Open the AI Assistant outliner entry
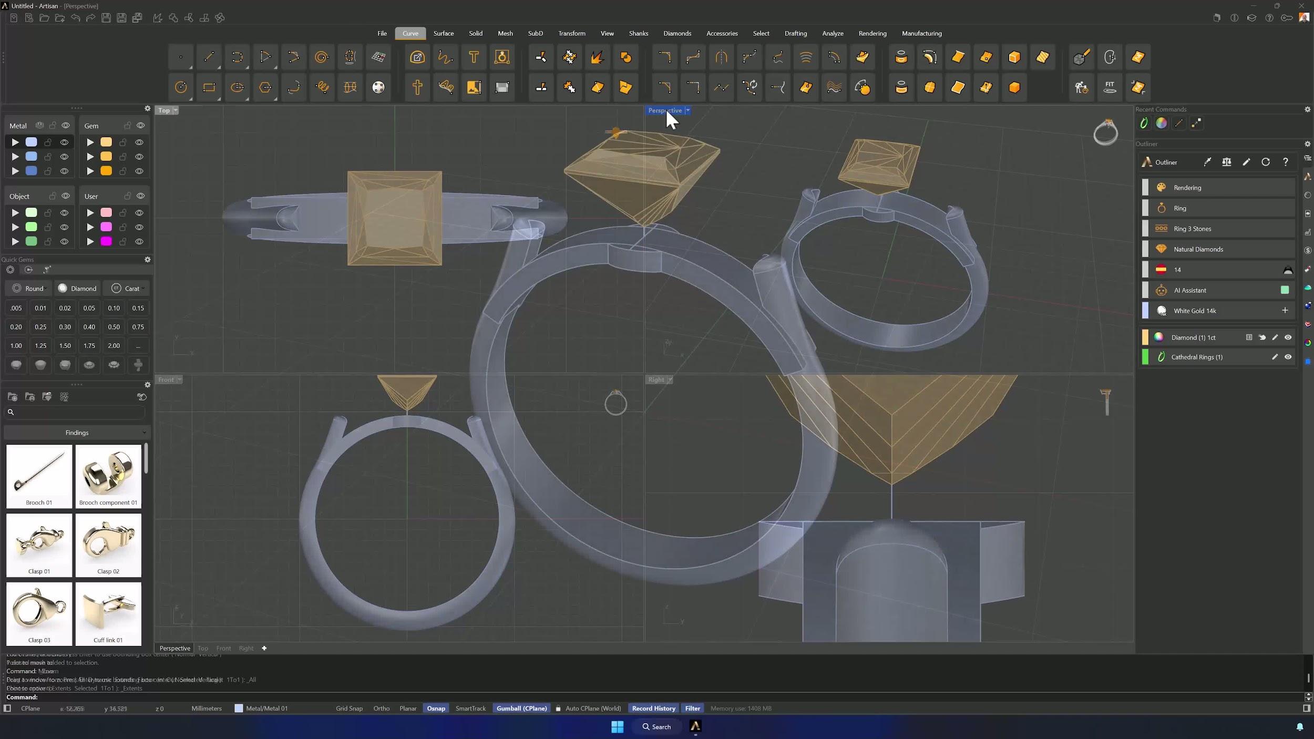This screenshot has height=739, width=1314. [x=1218, y=290]
